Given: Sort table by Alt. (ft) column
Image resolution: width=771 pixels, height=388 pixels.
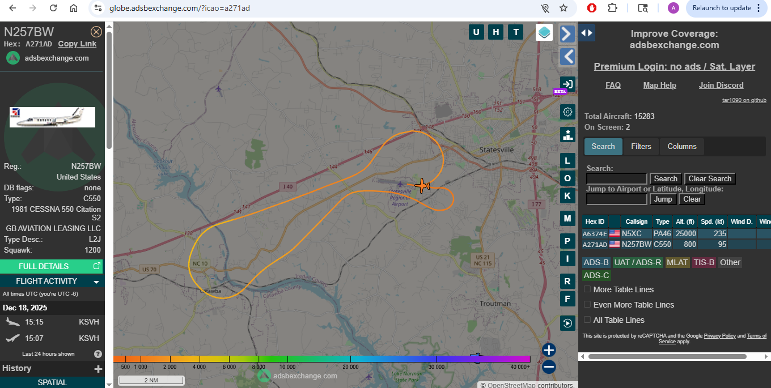Looking at the screenshot, I should tap(685, 221).
